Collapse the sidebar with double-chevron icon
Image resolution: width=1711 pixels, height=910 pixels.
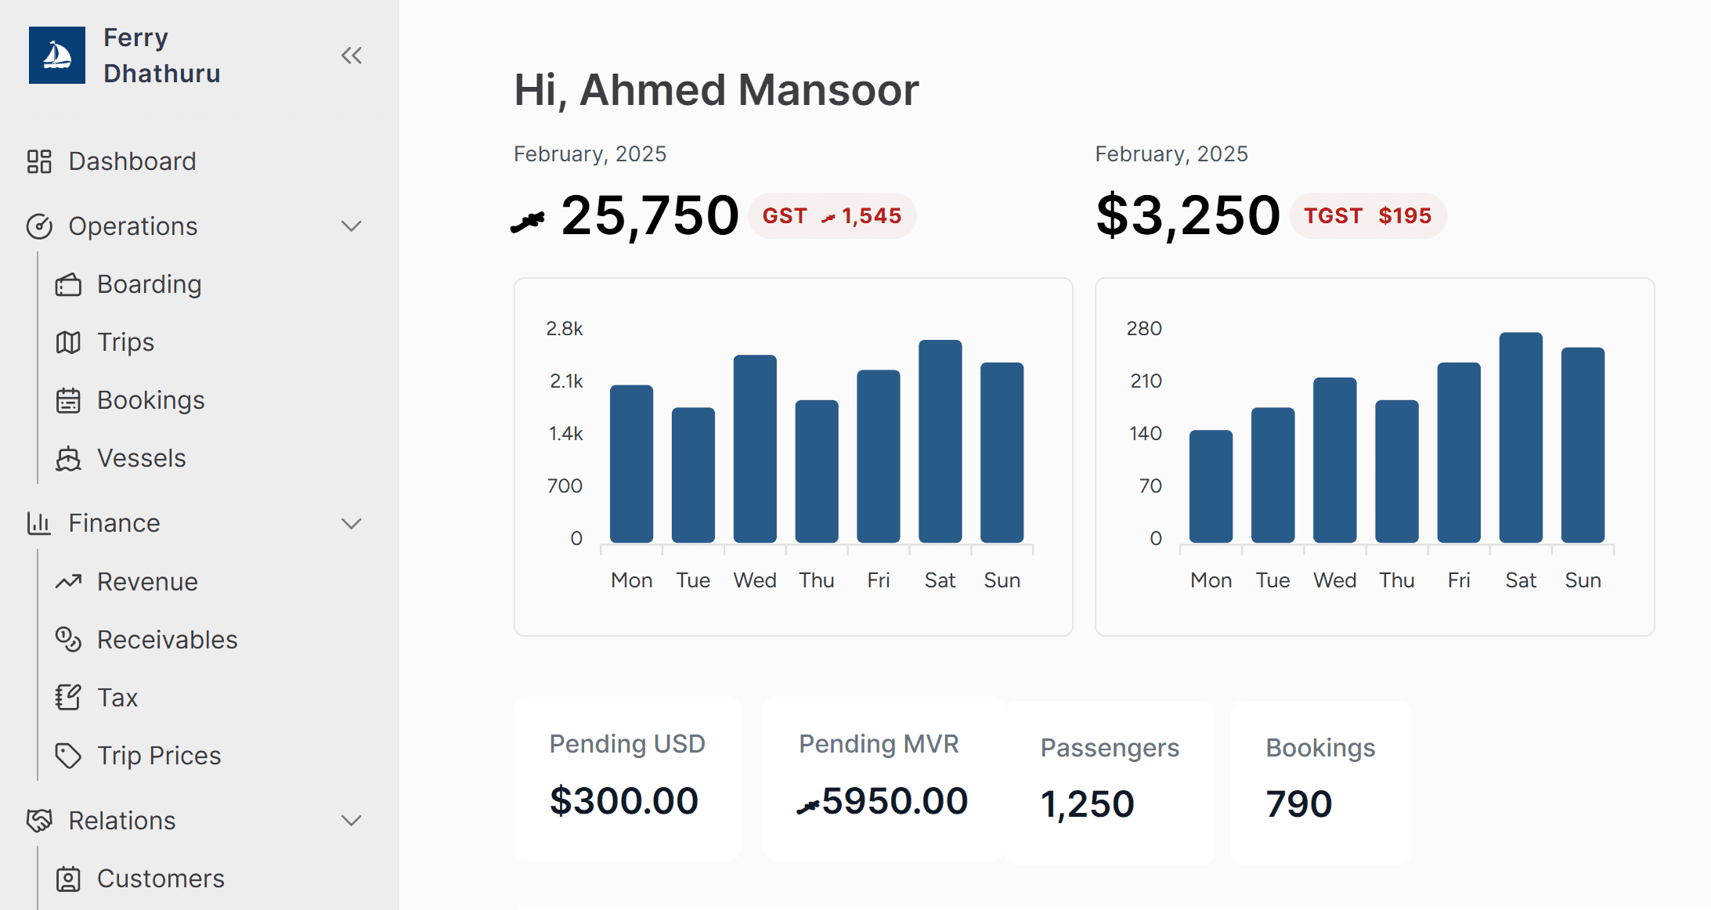click(352, 56)
